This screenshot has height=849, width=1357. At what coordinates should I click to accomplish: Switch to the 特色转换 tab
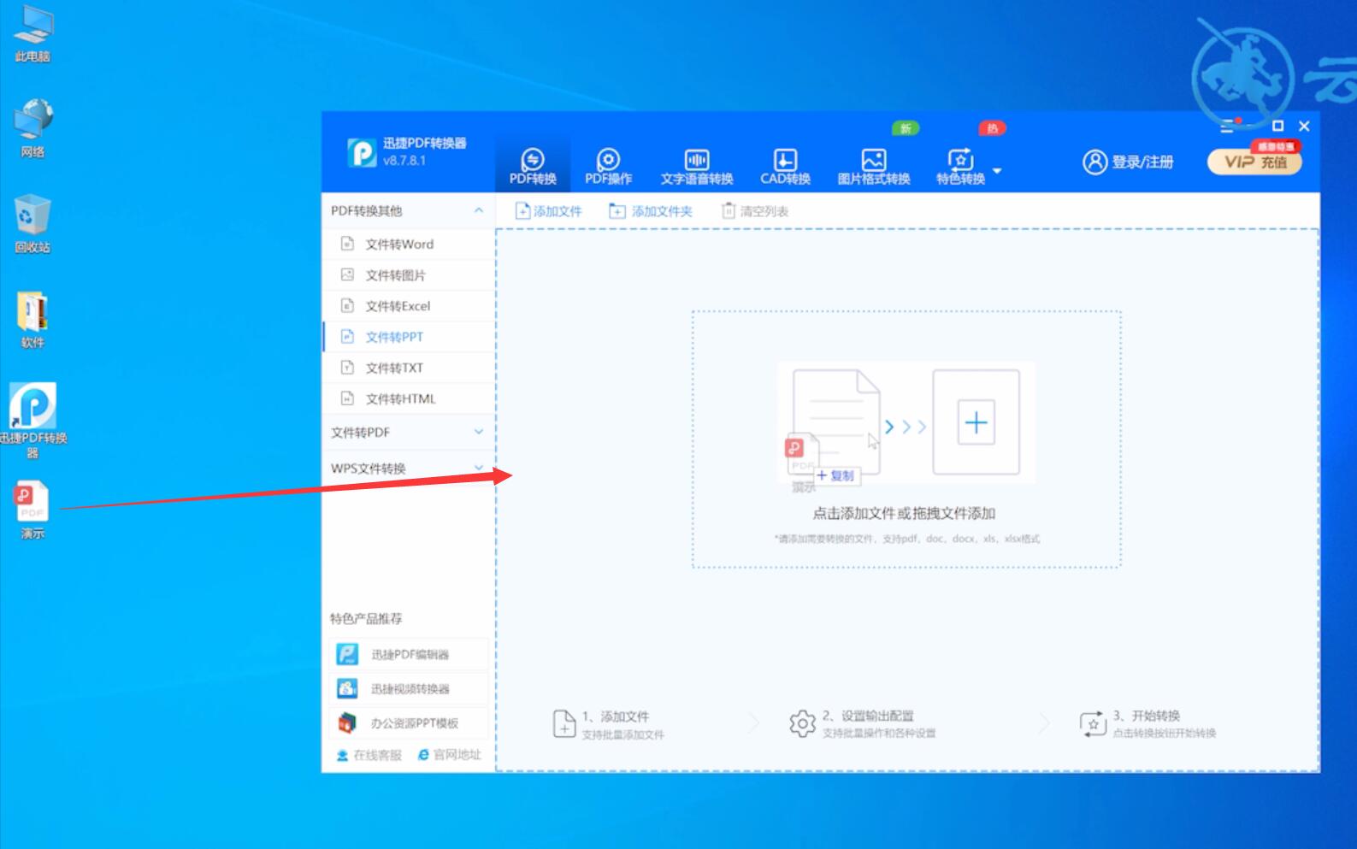tap(960, 166)
